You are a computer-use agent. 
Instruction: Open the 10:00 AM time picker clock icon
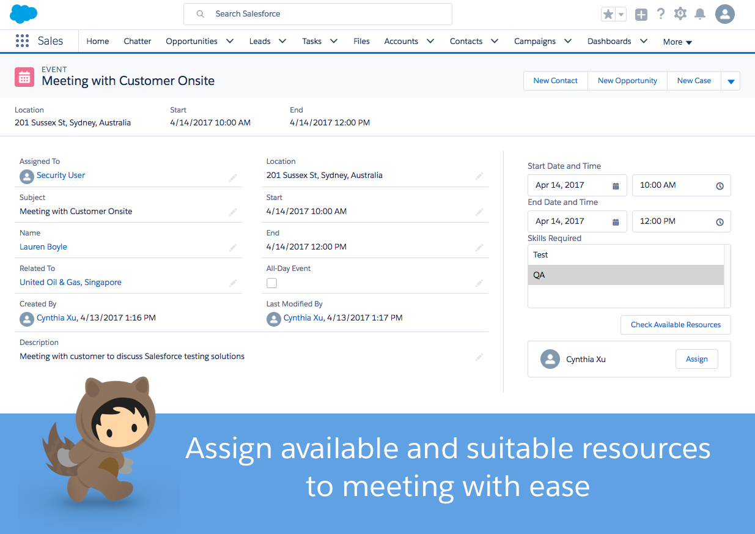click(720, 186)
